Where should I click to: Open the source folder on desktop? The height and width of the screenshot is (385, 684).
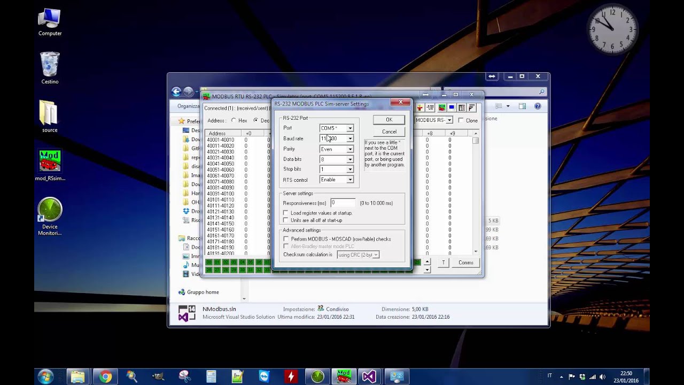(50, 116)
